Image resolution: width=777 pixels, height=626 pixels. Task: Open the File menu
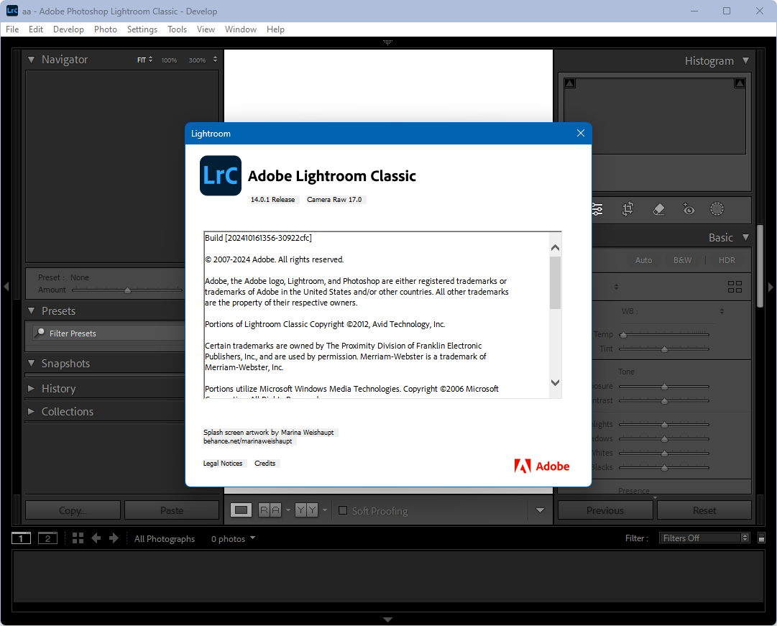point(12,29)
